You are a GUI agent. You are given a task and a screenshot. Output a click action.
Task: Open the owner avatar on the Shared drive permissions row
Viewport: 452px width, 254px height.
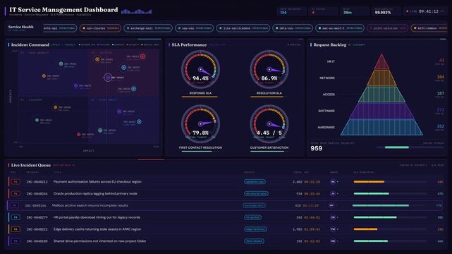click(333, 241)
